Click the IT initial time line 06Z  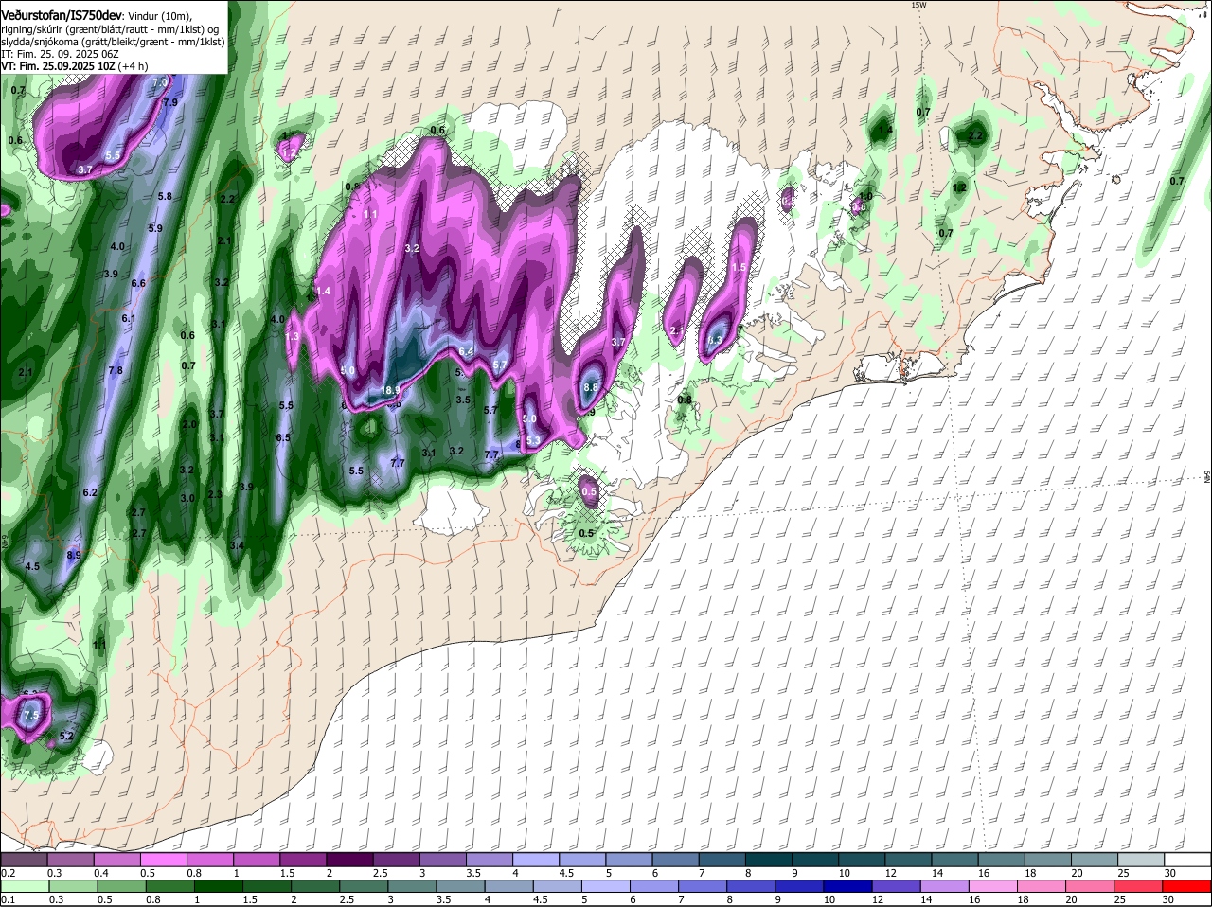pos(60,54)
